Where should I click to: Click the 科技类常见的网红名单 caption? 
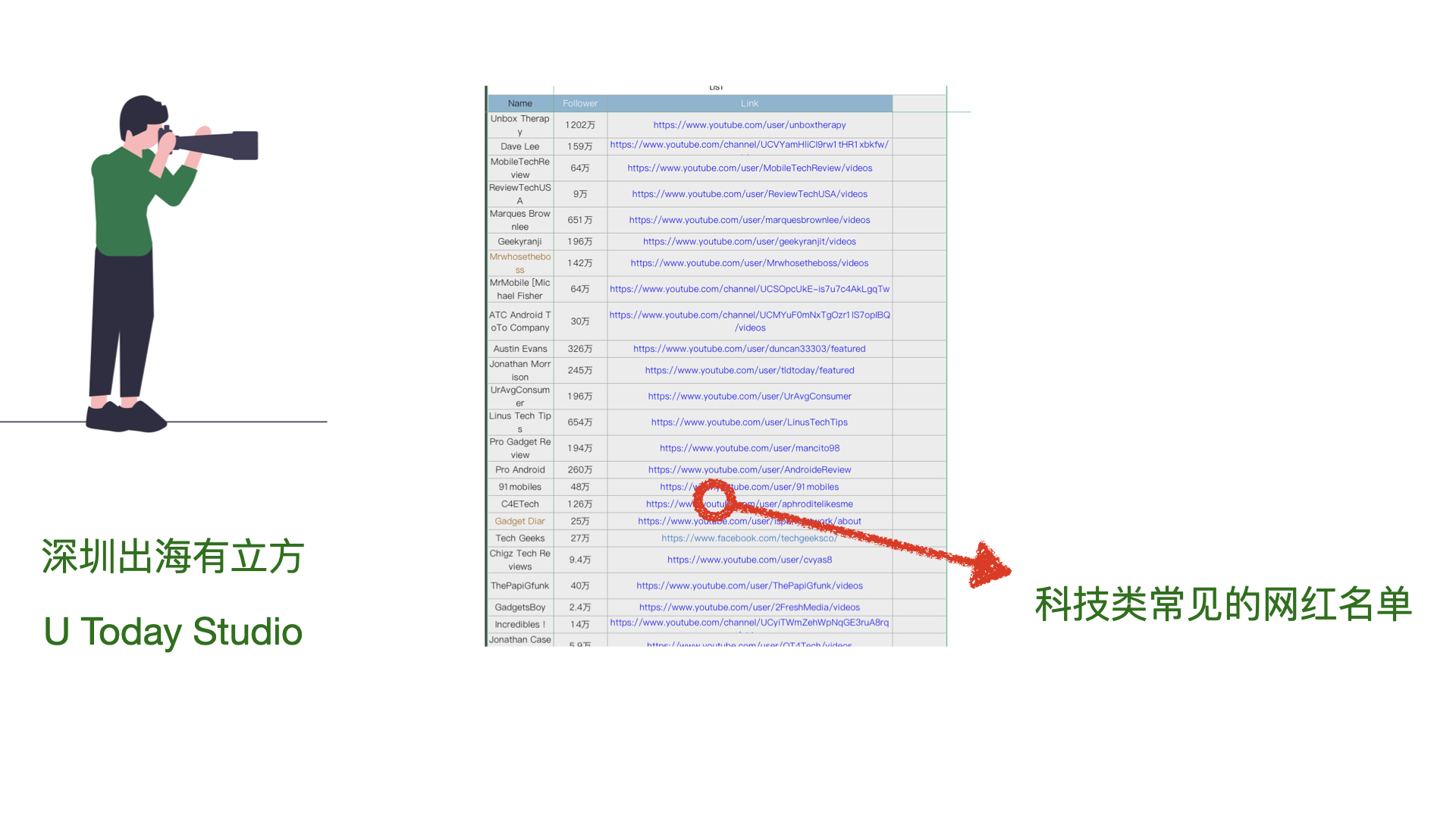pos(1222,604)
